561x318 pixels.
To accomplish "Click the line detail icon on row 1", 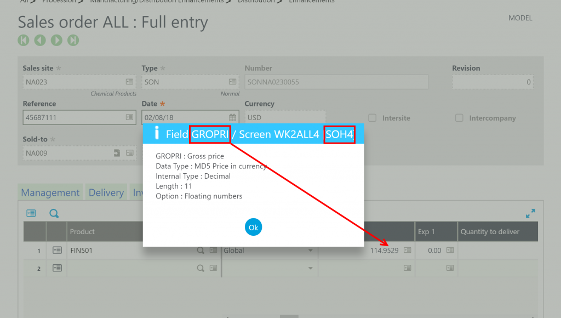I will (x=57, y=250).
